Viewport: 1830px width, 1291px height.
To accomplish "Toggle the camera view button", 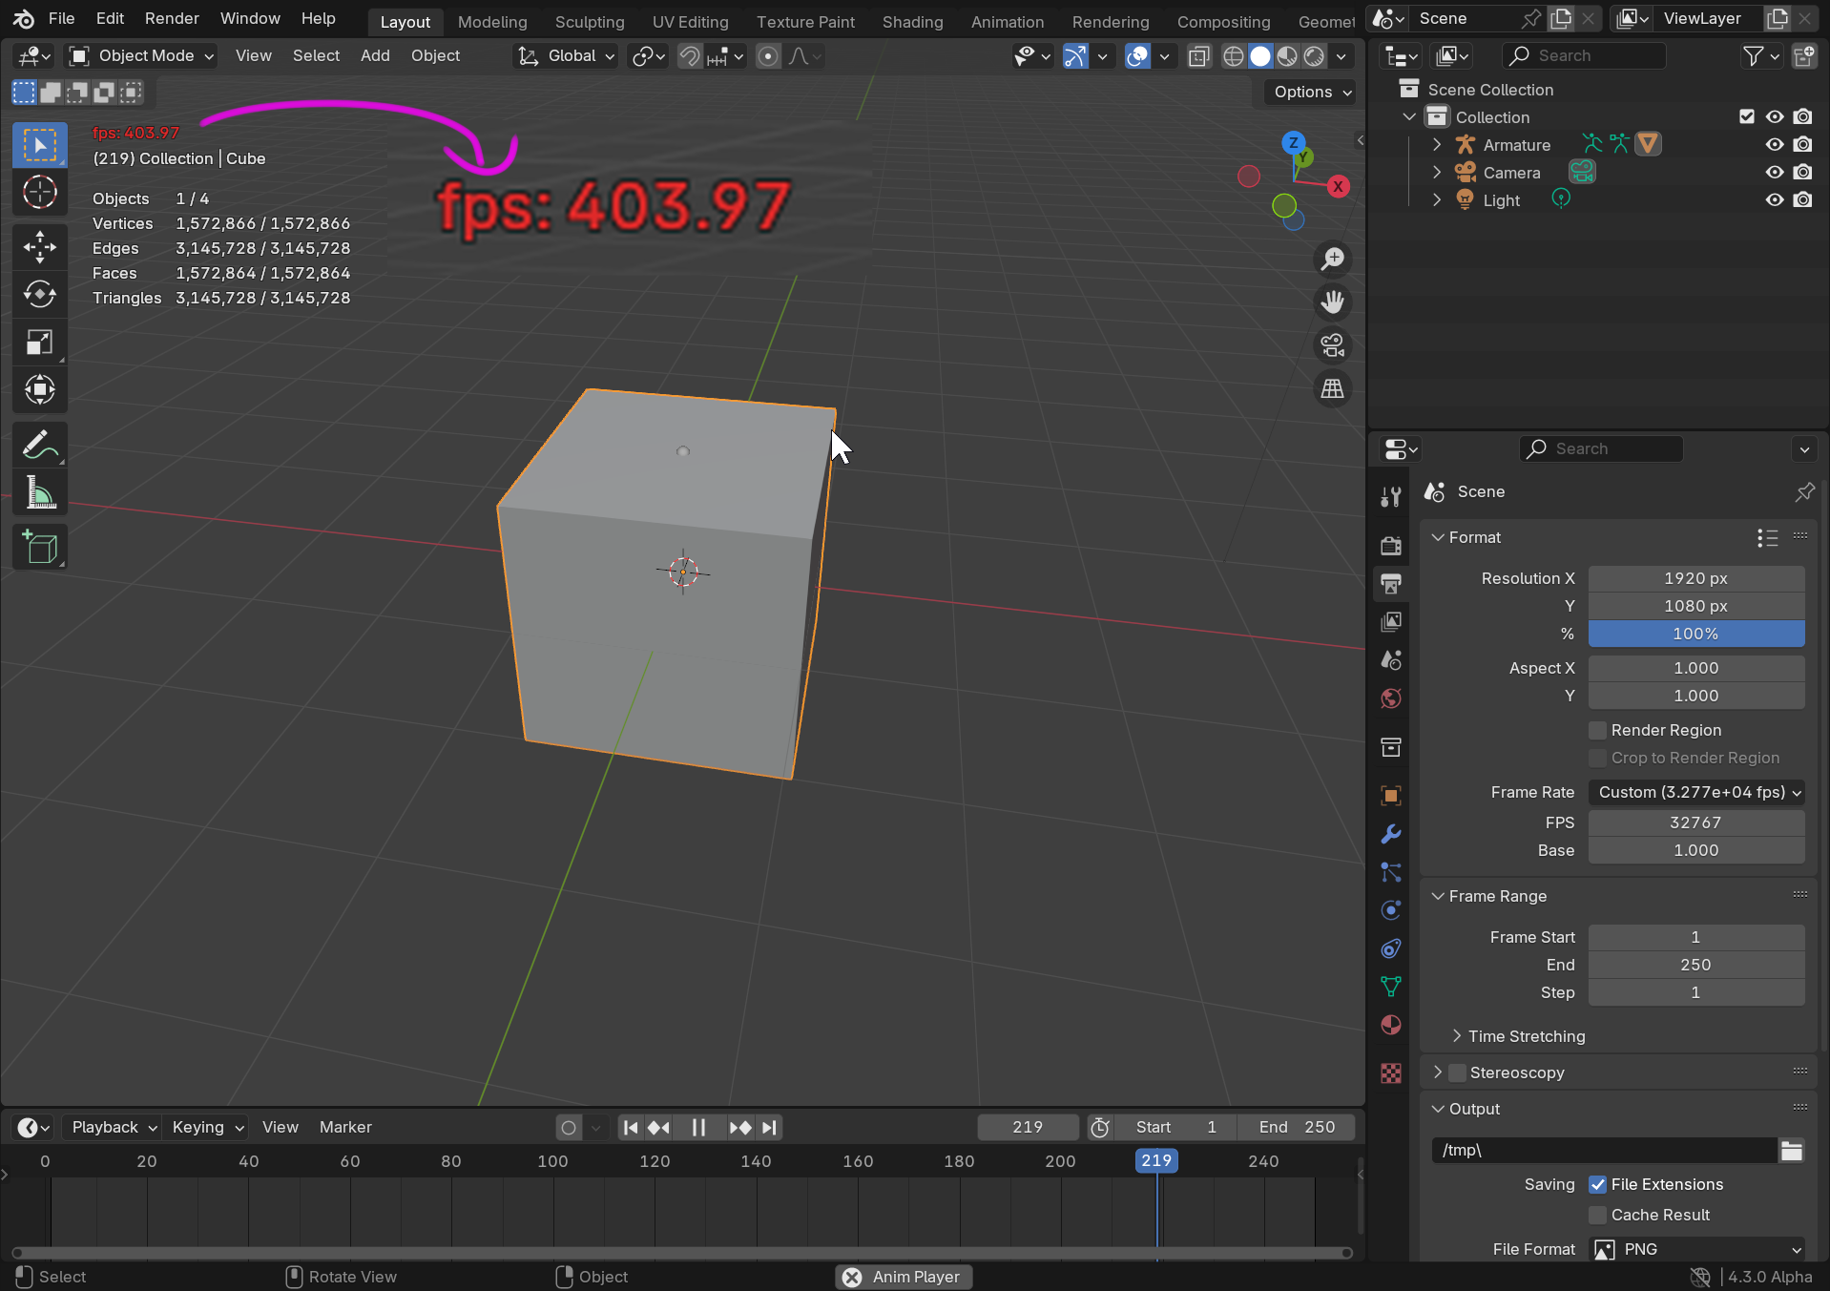I will click(x=1333, y=345).
